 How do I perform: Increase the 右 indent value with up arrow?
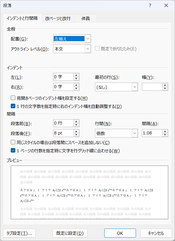[x=76, y=85]
